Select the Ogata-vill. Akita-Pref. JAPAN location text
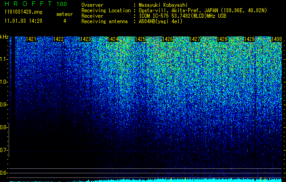Screen dimensions: 286x182 point(203,10)
